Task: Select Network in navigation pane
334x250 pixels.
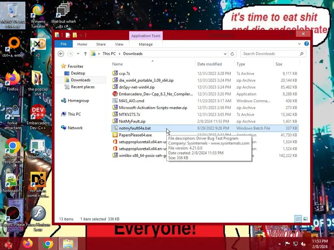Action: (75, 128)
